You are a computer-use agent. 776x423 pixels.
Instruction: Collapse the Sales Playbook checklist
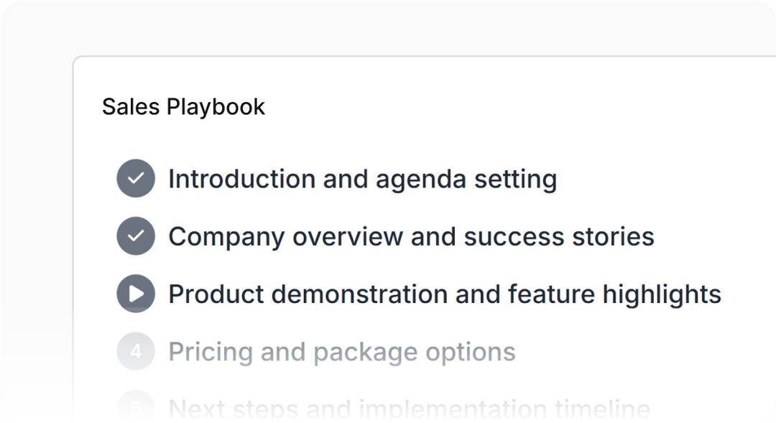[x=183, y=106]
